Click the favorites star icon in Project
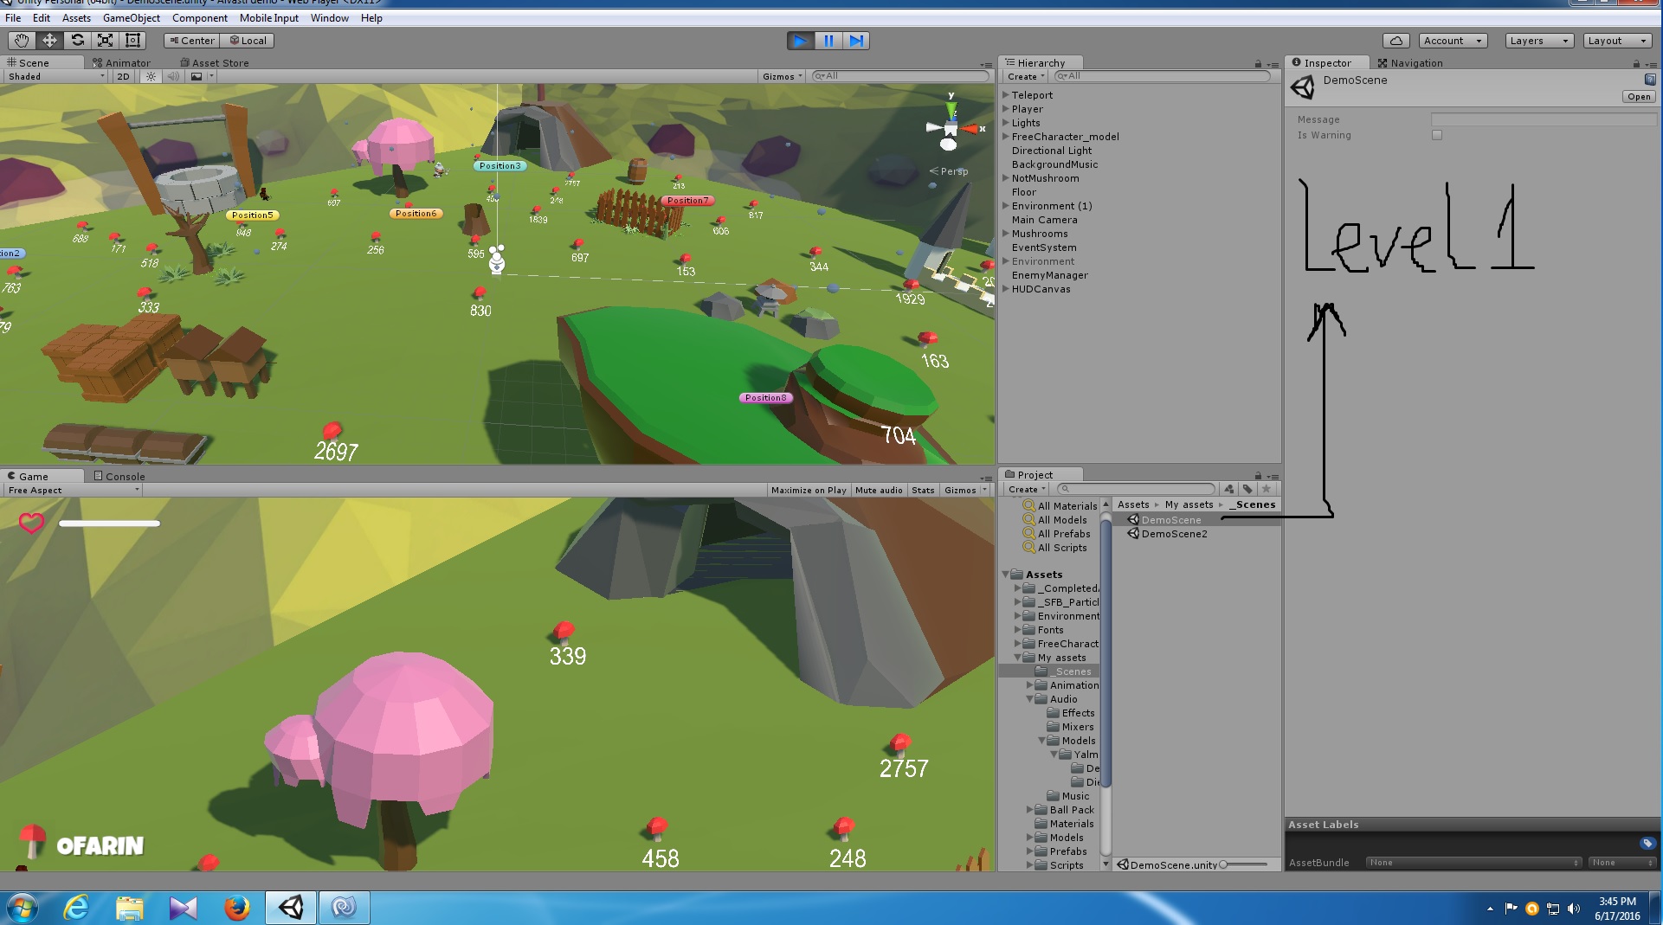This screenshot has height=925, width=1663. pos(1266,489)
